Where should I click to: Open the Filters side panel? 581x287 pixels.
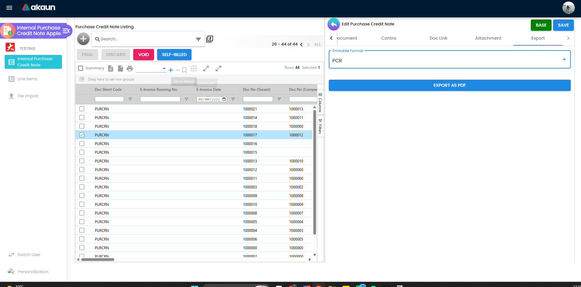pyautogui.click(x=320, y=126)
